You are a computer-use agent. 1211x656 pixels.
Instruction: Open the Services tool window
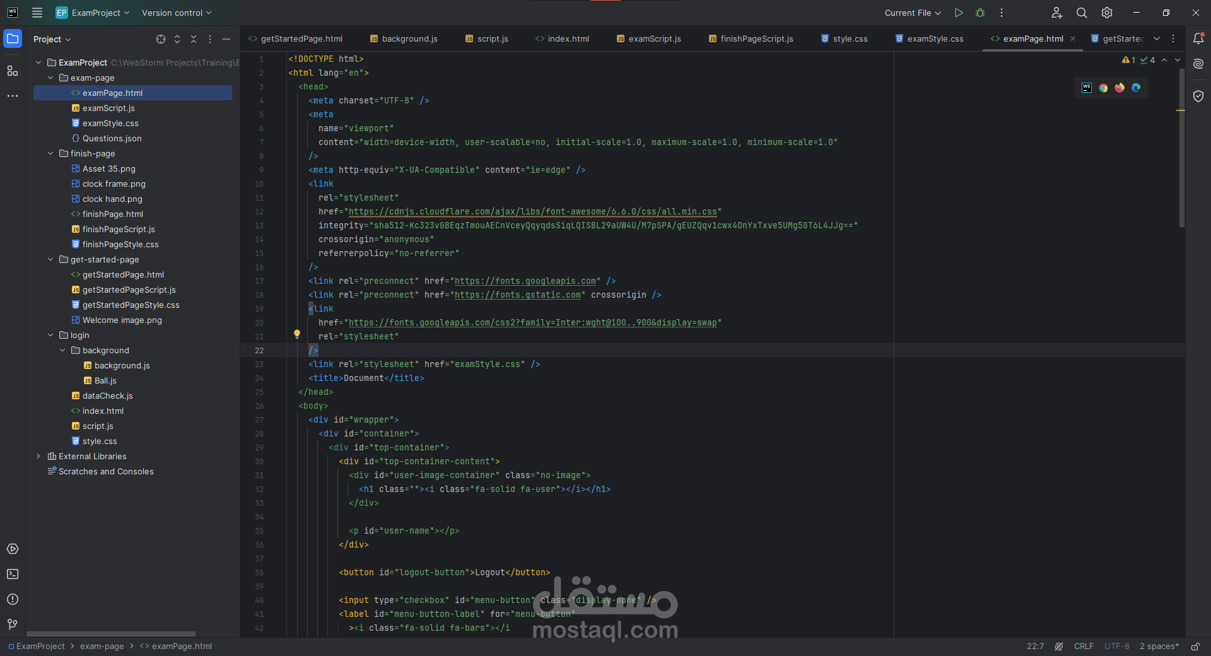coord(13,549)
